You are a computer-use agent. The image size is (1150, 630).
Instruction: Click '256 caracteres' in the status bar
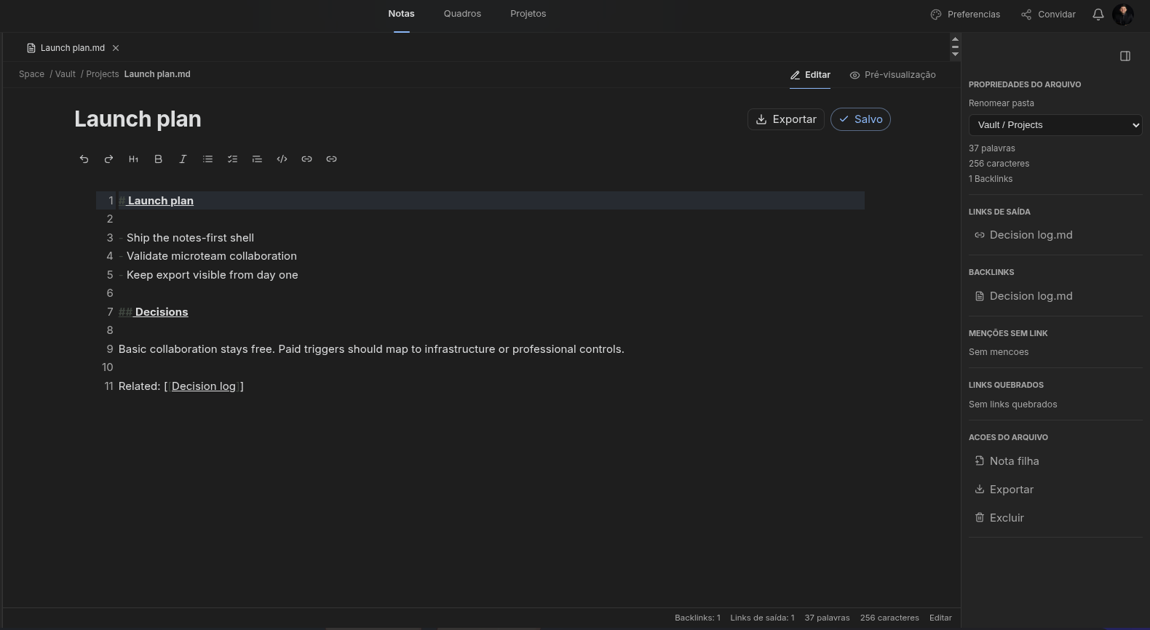(889, 618)
